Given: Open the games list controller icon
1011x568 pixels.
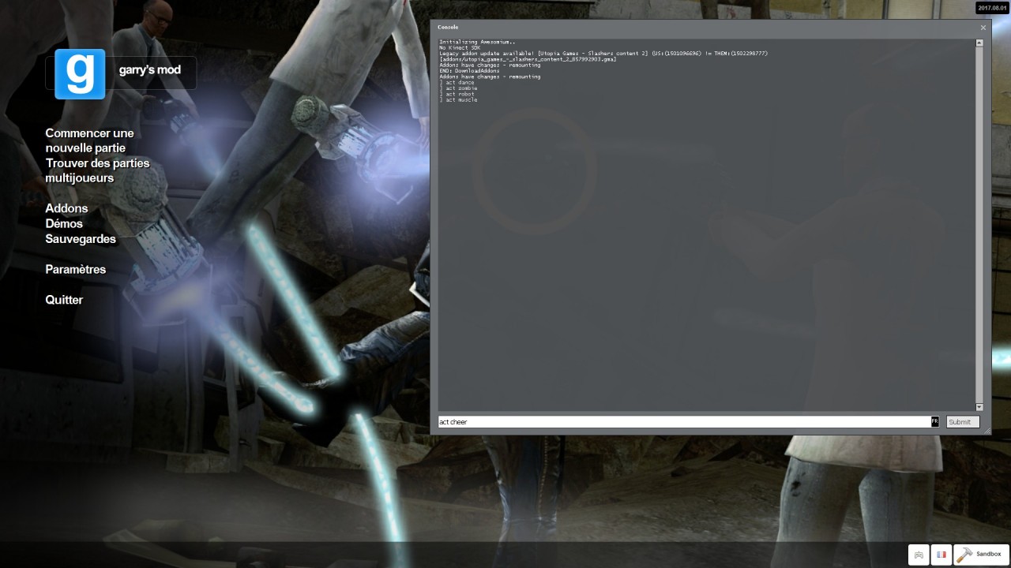Looking at the screenshot, I should click(919, 555).
